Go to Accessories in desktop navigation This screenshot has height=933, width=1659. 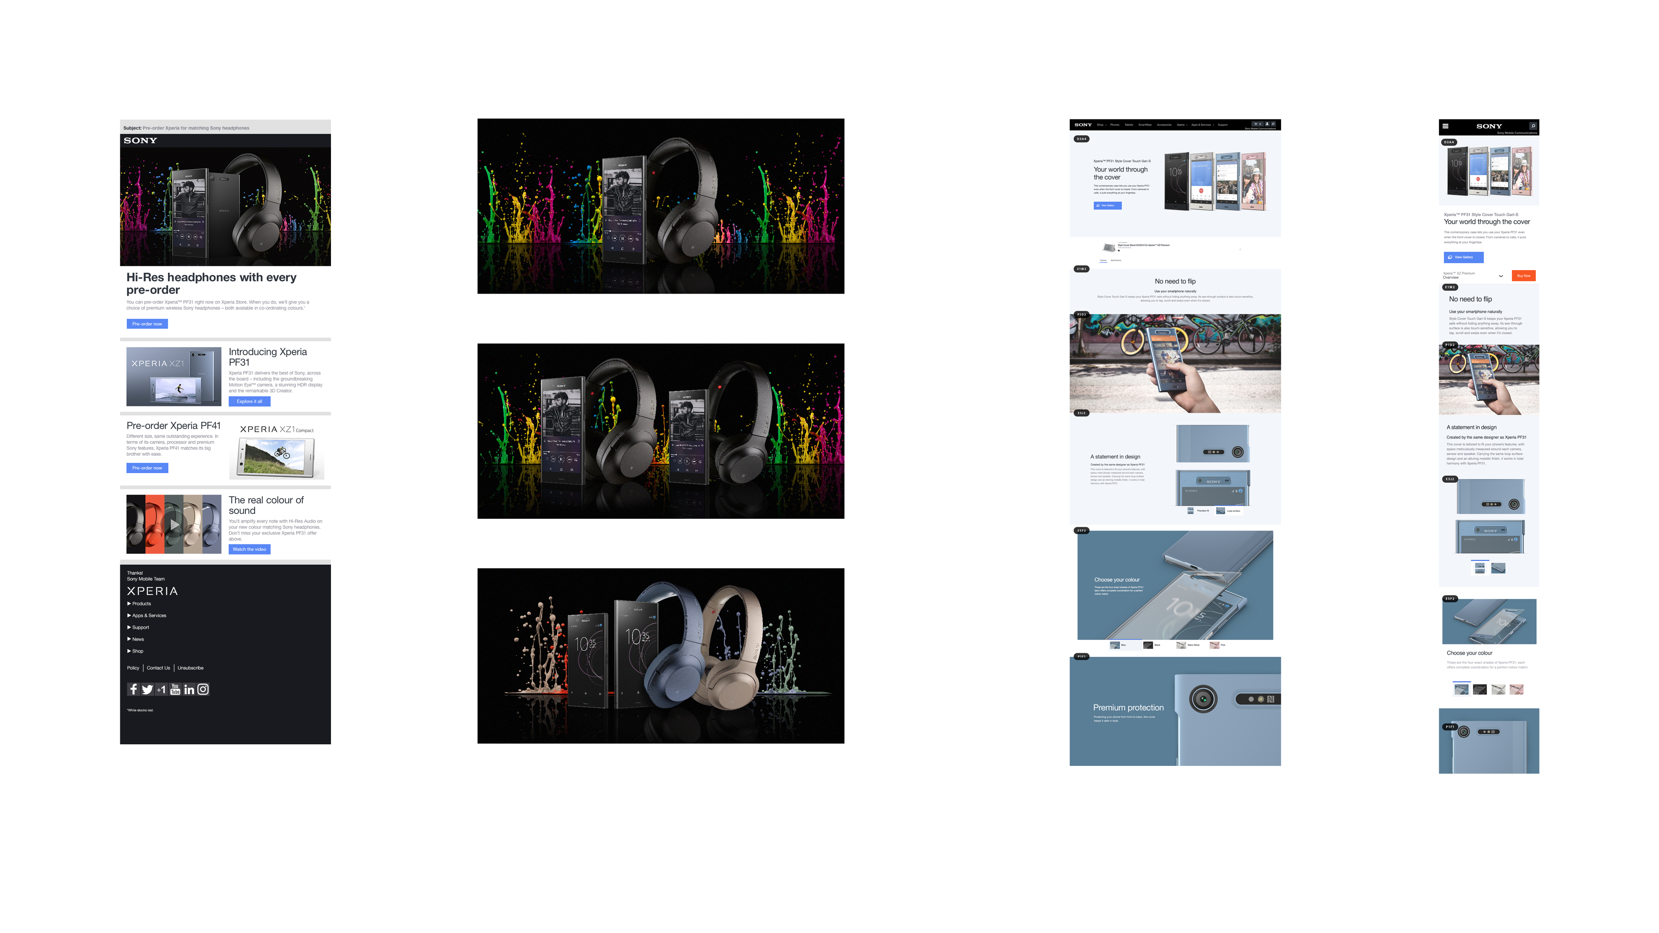tap(1164, 125)
